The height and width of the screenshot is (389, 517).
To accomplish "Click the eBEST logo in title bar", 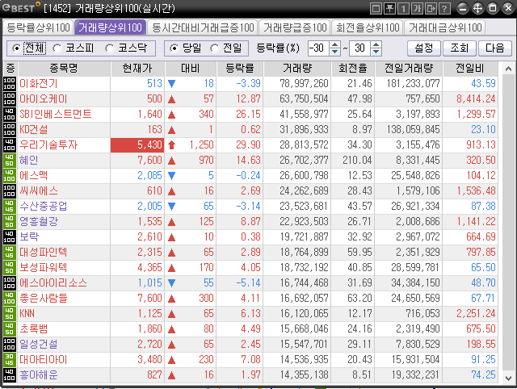I will coord(21,7).
